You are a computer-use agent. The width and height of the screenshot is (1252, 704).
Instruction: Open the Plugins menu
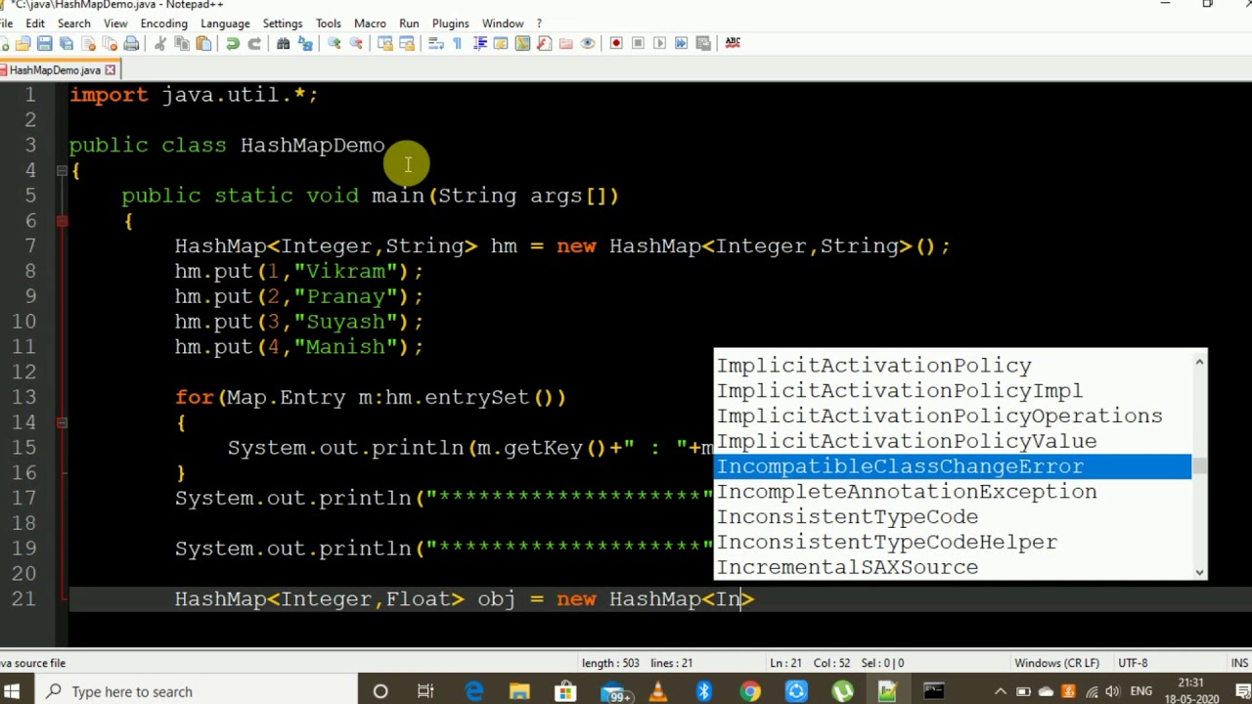[451, 22]
